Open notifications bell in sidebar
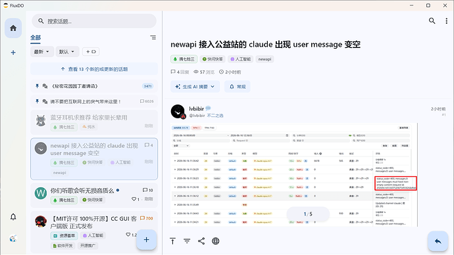The image size is (454, 255). click(13, 217)
